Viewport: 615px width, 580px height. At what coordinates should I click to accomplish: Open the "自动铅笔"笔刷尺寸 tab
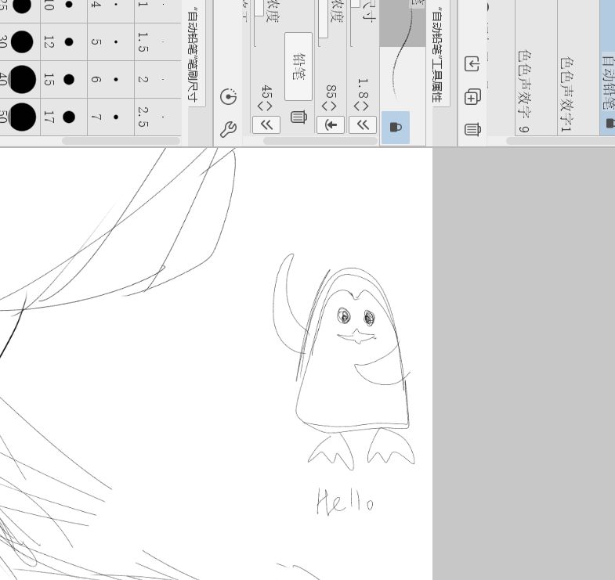click(193, 54)
